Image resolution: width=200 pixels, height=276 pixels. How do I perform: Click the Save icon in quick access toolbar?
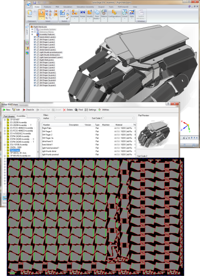pos(35,3)
